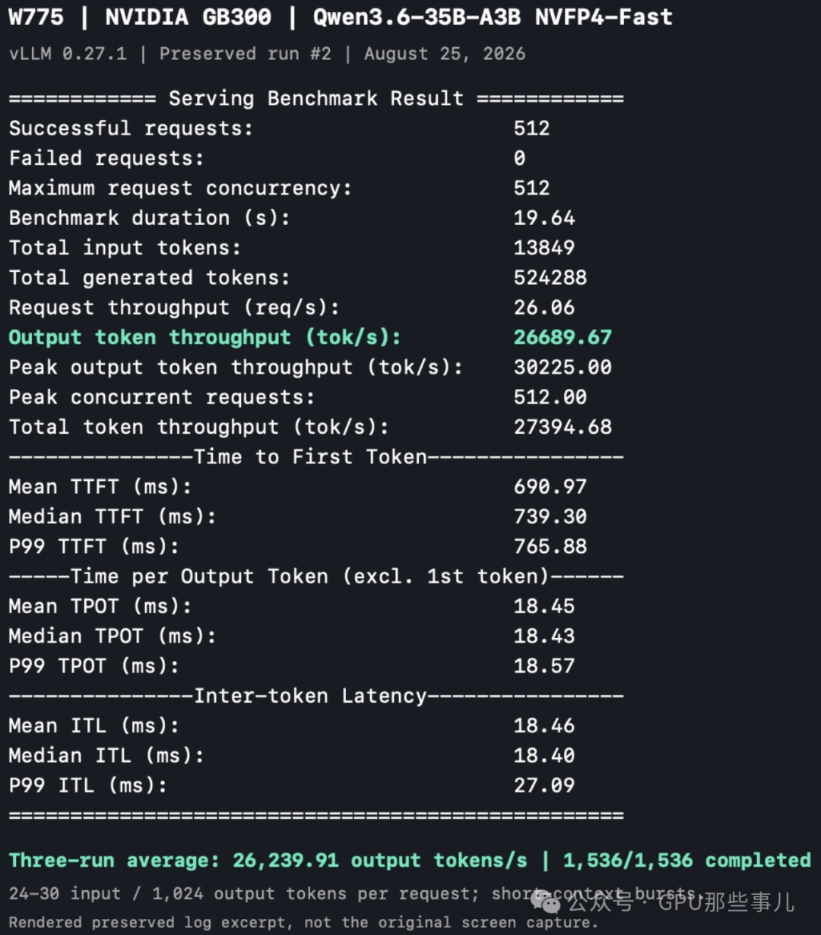The height and width of the screenshot is (935, 821).
Task: Select the Median ITL value 18.40
Action: (x=544, y=756)
